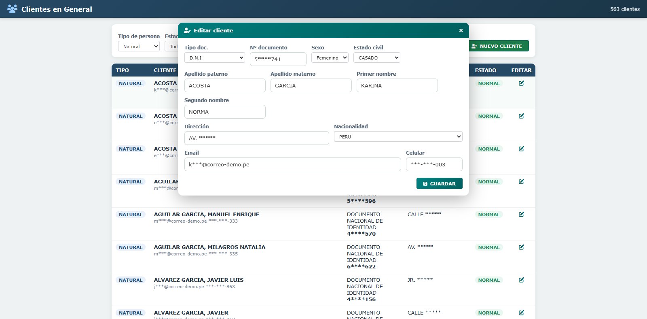Edit client Manuel Enrique Aguilar Garcia
The image size is (647, 319).
click(x=521, y=215)
